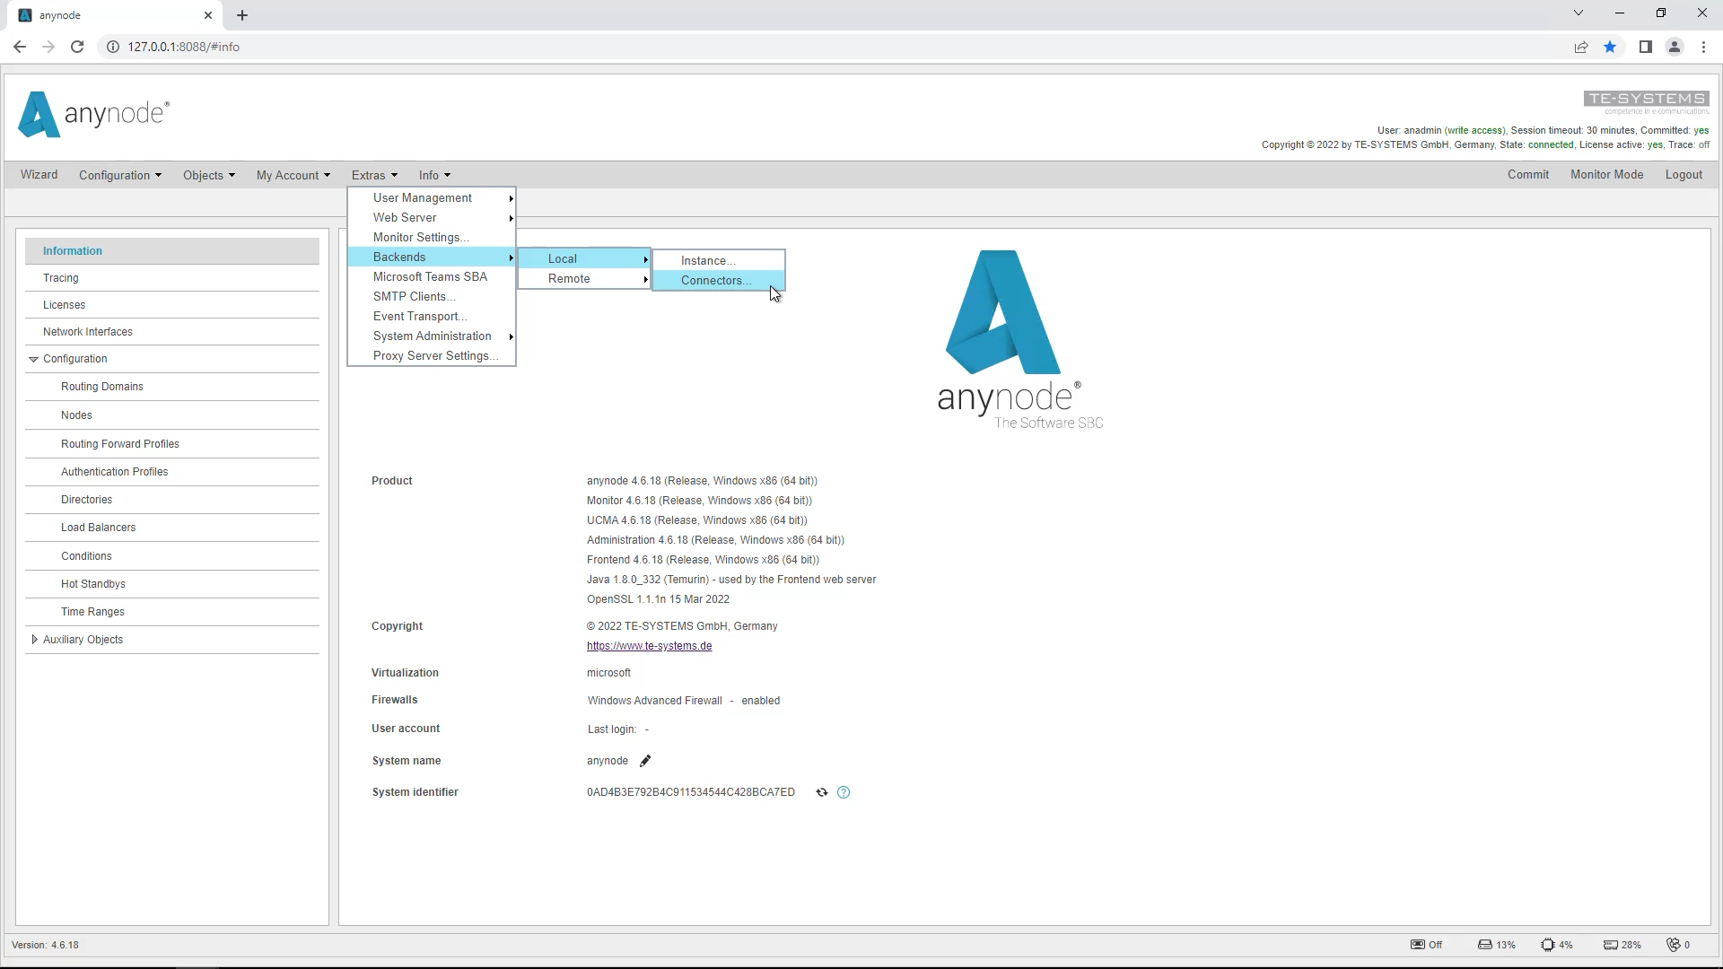Choose Microsoft Teams SBA menu entry
The height and width of the screenshot is (969, 1723).
coord(432,277)
